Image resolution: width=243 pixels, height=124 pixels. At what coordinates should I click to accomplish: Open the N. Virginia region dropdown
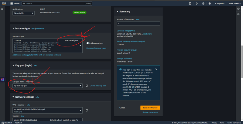tap(220, 3)
